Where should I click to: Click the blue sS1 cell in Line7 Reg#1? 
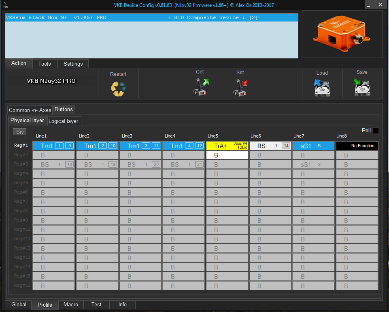click(314, 146)
